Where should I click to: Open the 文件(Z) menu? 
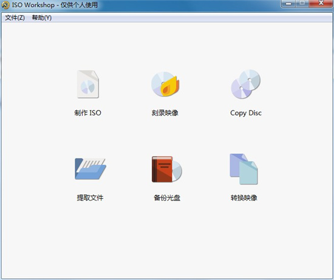15,18
